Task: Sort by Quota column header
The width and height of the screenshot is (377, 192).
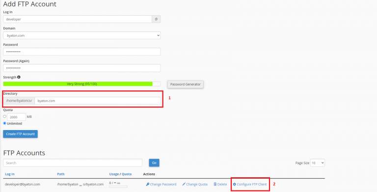Action: [127, 174]
